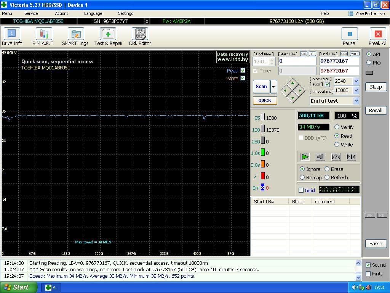This screenshot has height=293, width=390.
Task: Click the down arrow on direction pad
Action: [292, 98]
